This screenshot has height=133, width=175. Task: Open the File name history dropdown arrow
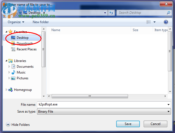click(x=168, y=105)
